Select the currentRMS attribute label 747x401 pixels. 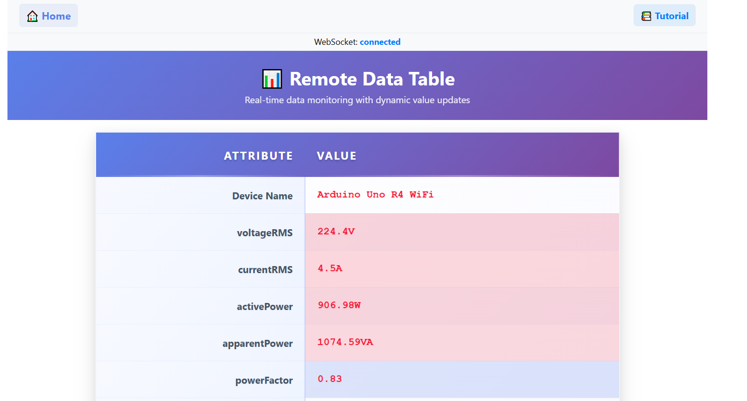[265, 270]
